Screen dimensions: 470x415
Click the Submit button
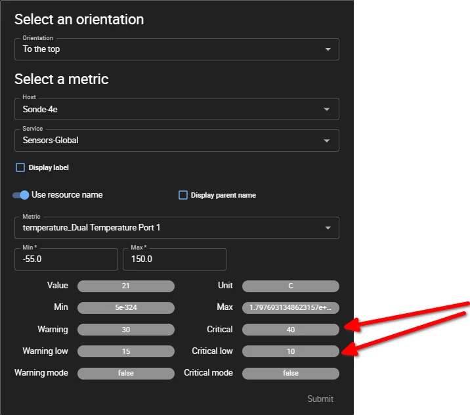point(320,399)
